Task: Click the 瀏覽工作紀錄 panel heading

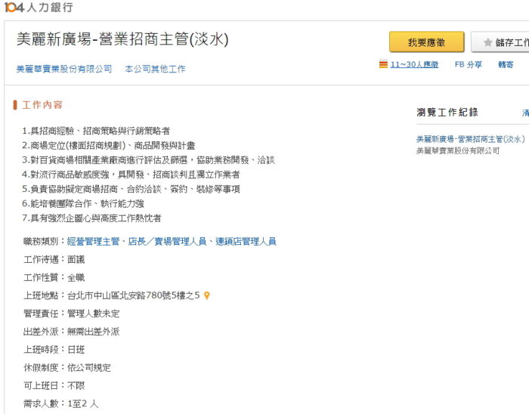Action: [x=447, y=113]
